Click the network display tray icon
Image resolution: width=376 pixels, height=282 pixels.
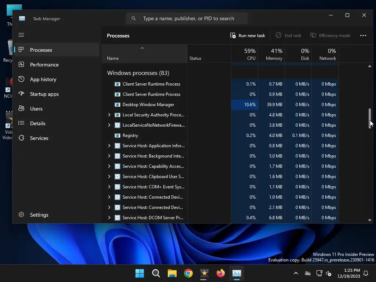pos(319,273)
